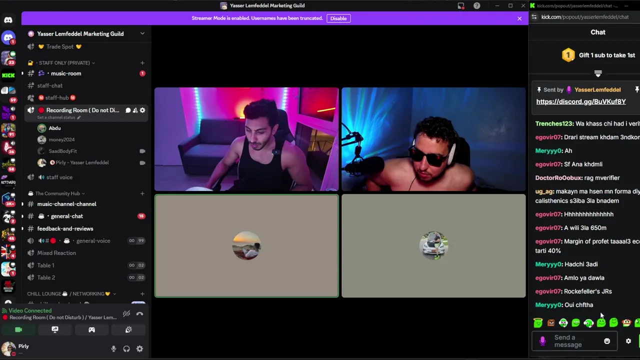
Task: Open Discord inbox icon in title bar
Action: point(461,5)
